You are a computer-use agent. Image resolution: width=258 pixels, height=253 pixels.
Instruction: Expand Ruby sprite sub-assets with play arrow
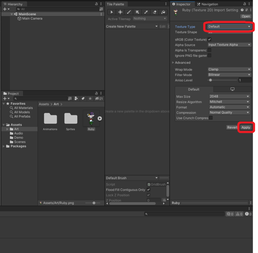(x=100, y=118)
